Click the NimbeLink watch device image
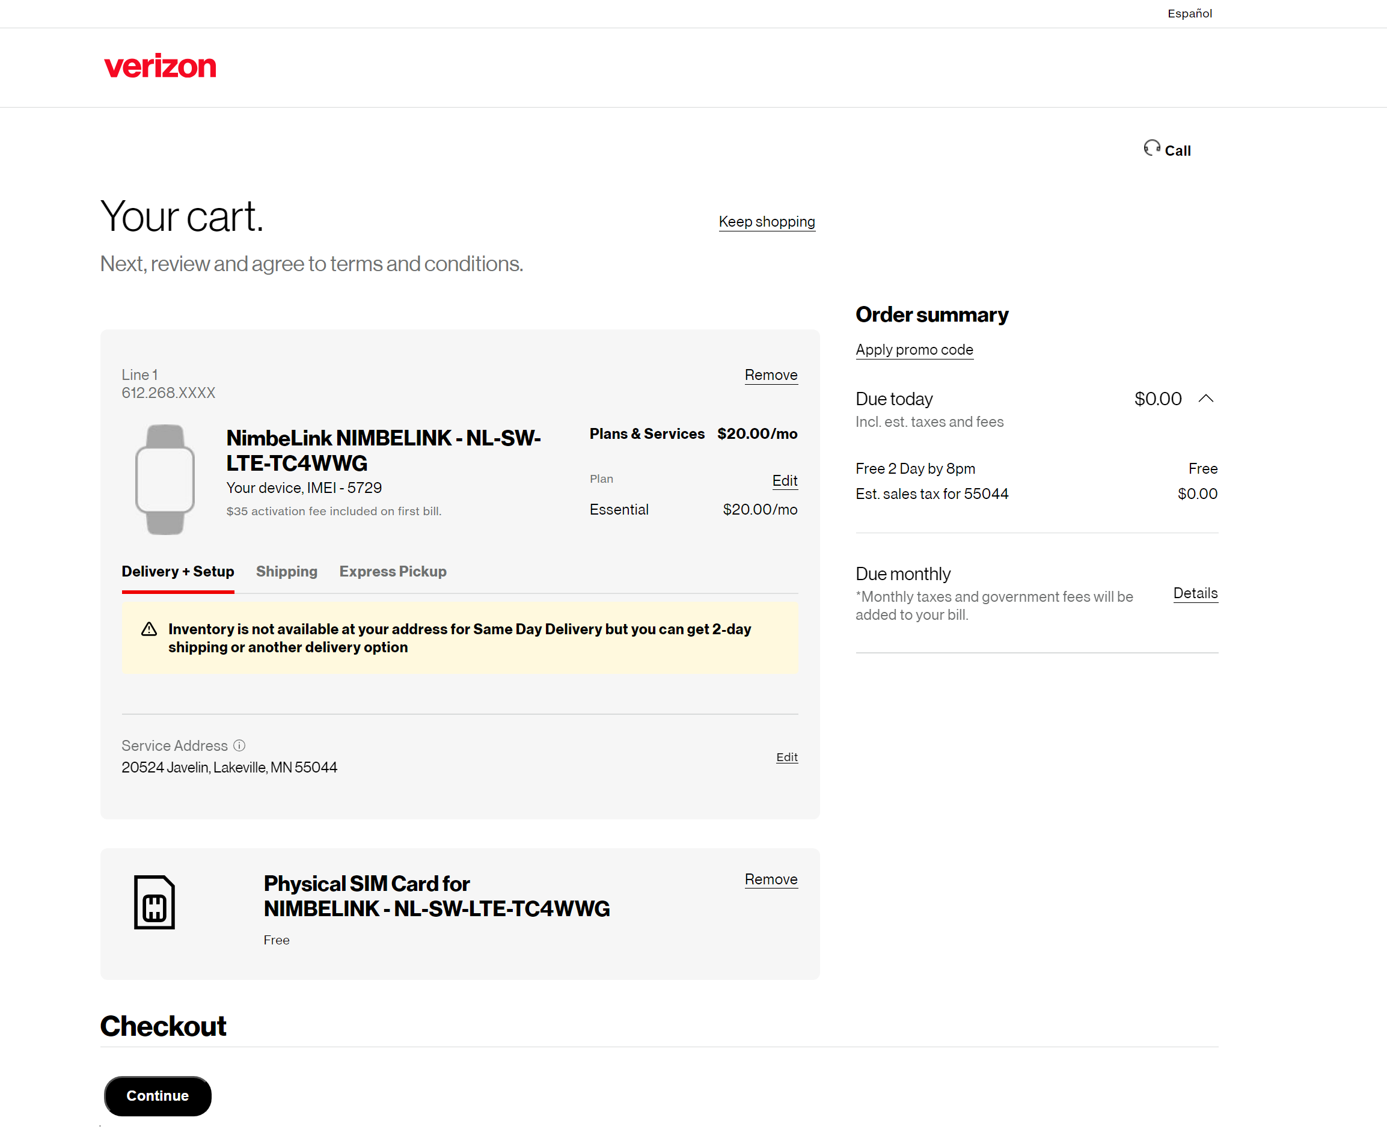This screenshot has height=1141, width=1387. pyautogui.click(x=165, y=479)
